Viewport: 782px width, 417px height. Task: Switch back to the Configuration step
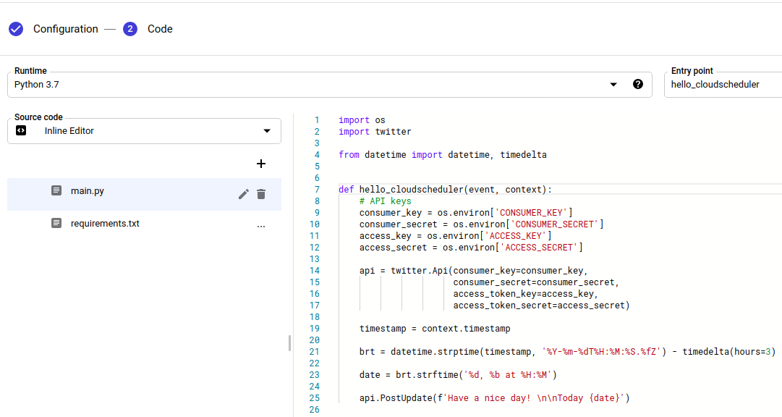pos(65,28)
